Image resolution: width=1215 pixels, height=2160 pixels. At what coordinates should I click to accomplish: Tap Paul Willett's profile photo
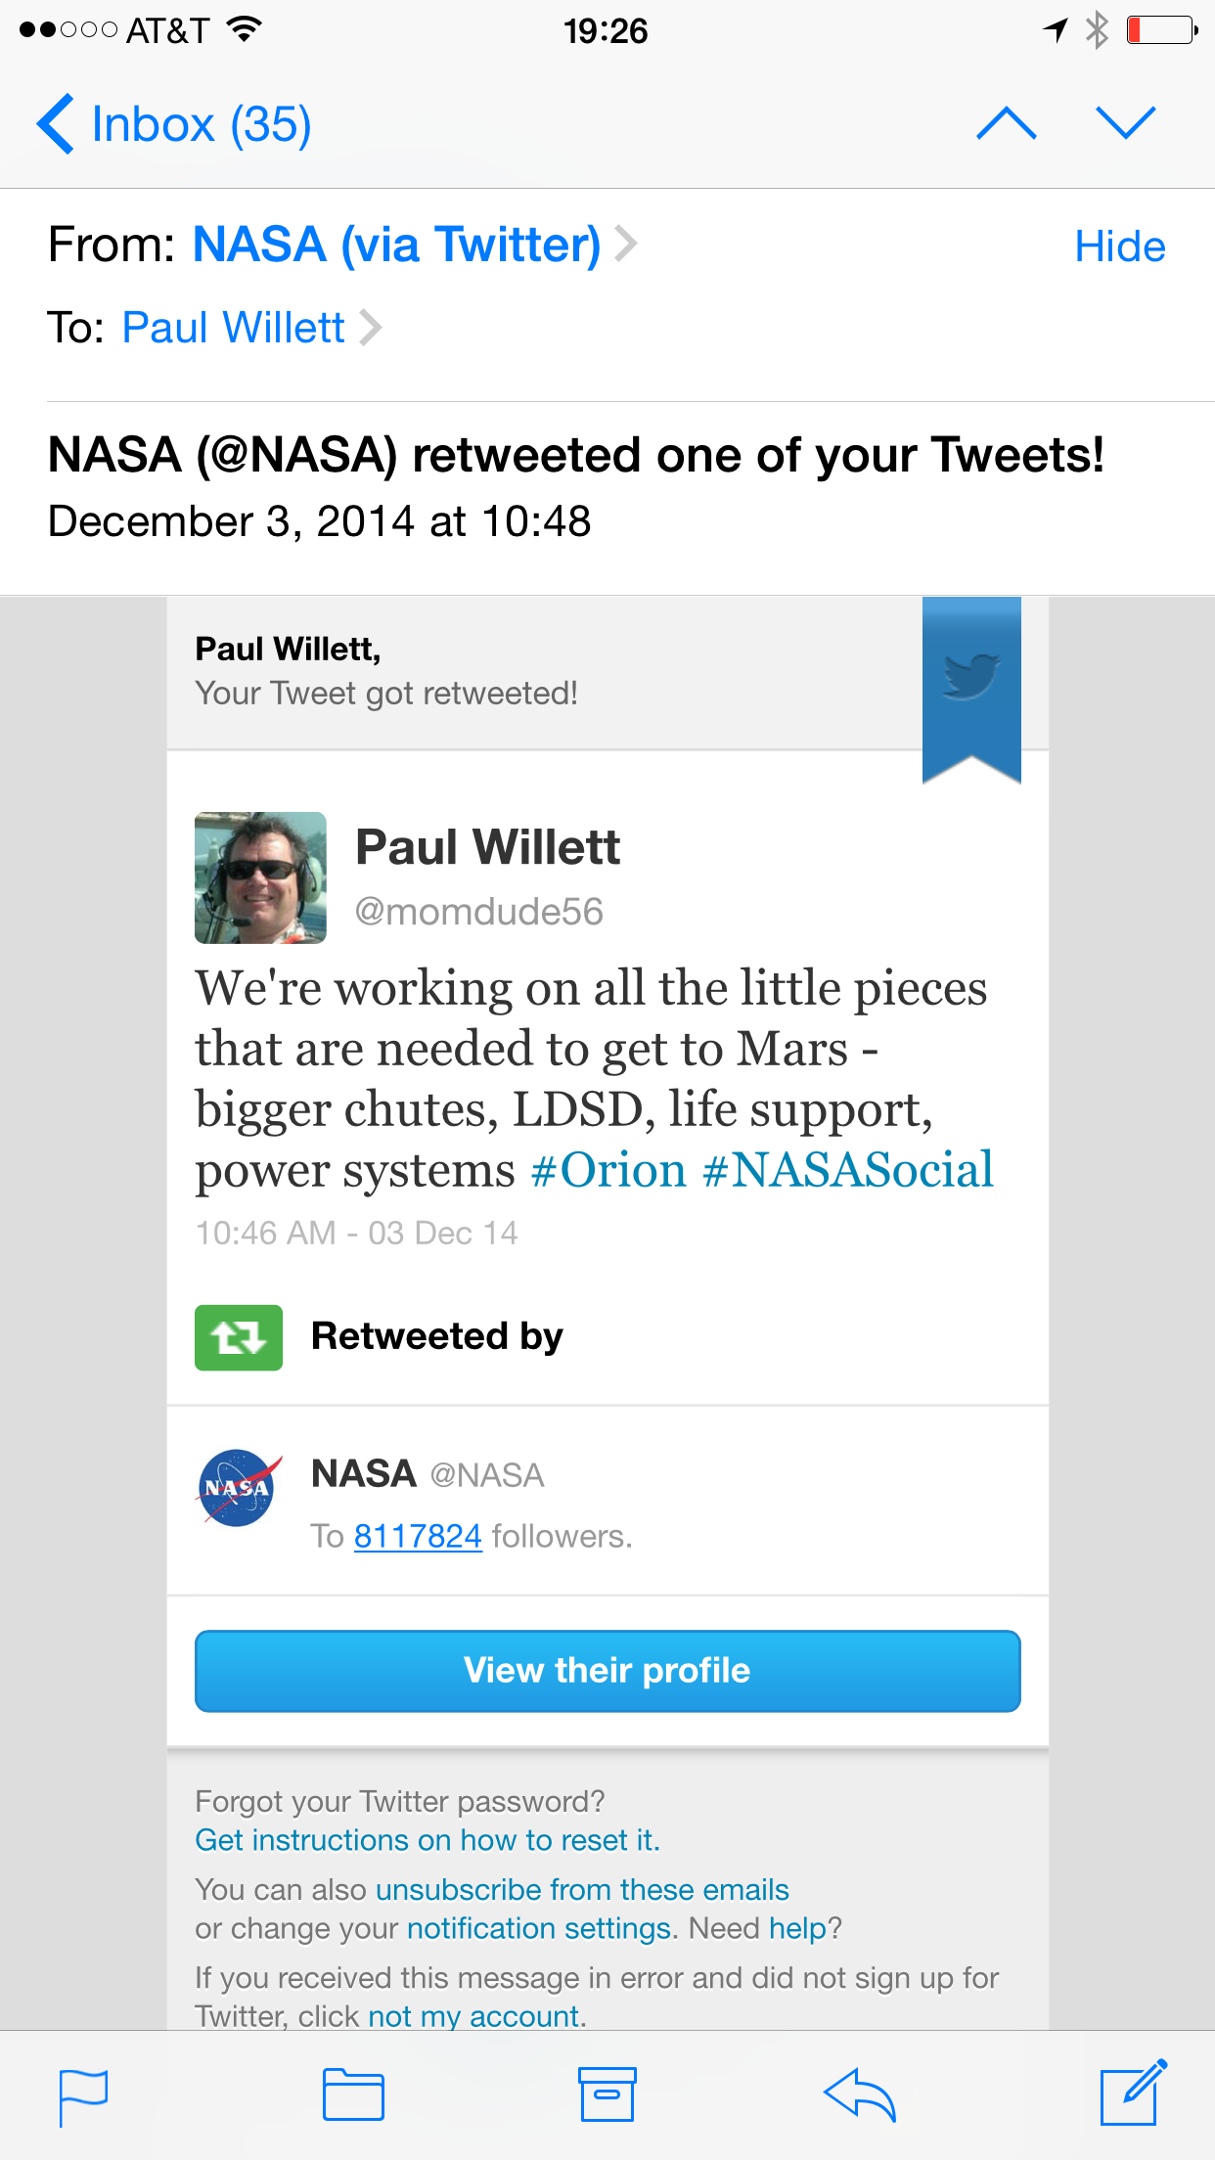click(x=260, y=877)
